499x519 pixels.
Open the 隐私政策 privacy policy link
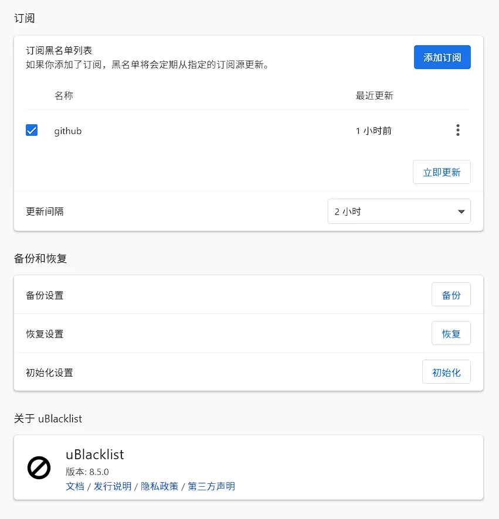point(161,486)
